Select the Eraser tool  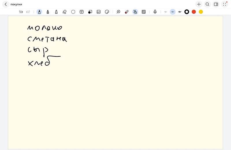coord(64,12)
